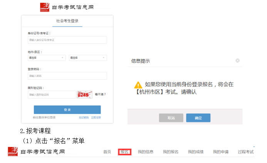Image resolution: width=267 pixels, height=163 pixels.
Task: Click the yellow warning triangle icon
Action: 138,85
